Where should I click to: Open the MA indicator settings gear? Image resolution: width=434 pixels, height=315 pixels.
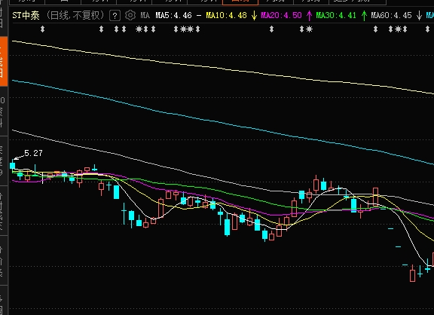click(130, 15)
